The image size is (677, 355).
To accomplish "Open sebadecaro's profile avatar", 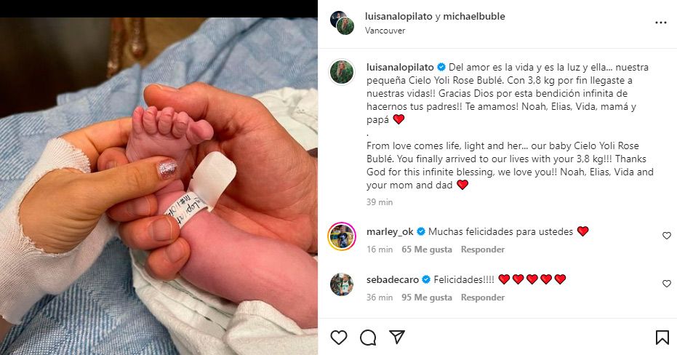I will [x=342, y=284].
